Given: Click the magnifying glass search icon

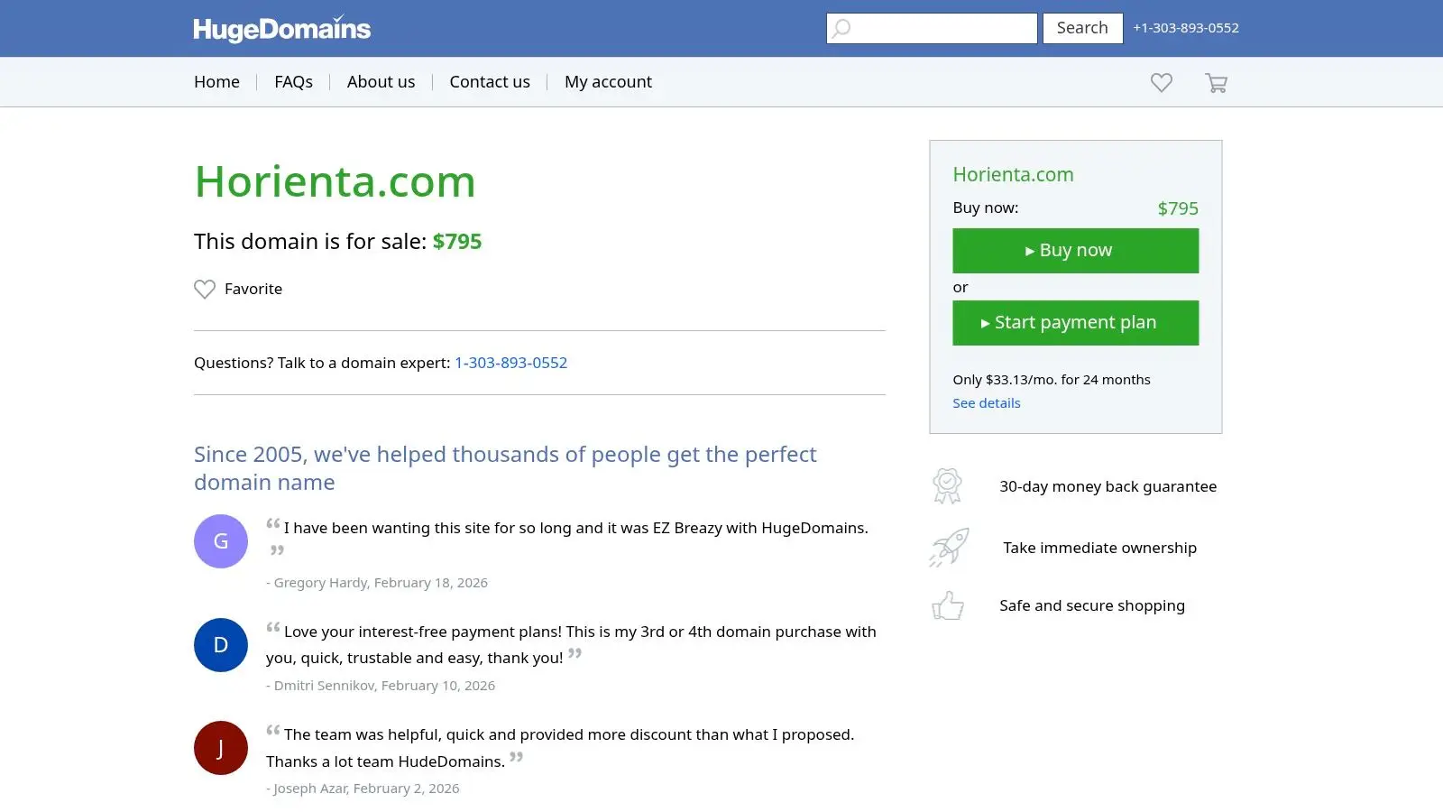Looking at the screenshot, I should pyautogui.click(x=841, y=28).
